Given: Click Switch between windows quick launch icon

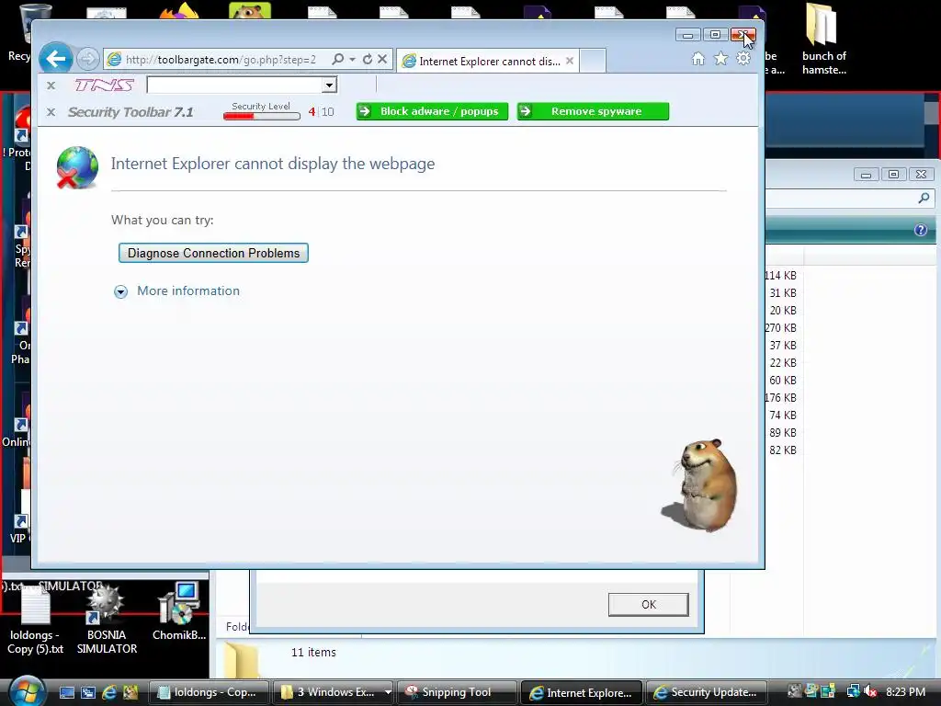Looking at the screenshot, I should point(87,692).
